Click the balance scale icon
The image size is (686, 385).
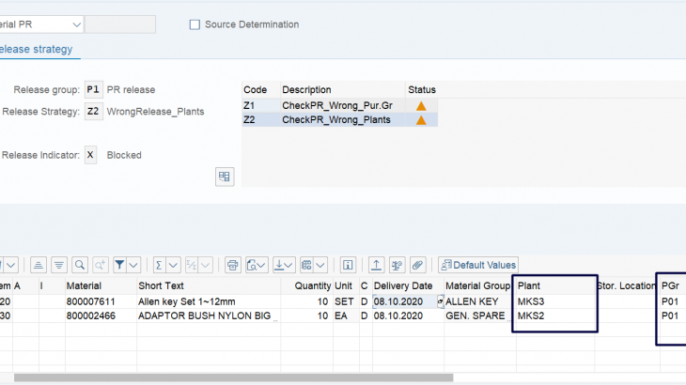tap(397, 265)
